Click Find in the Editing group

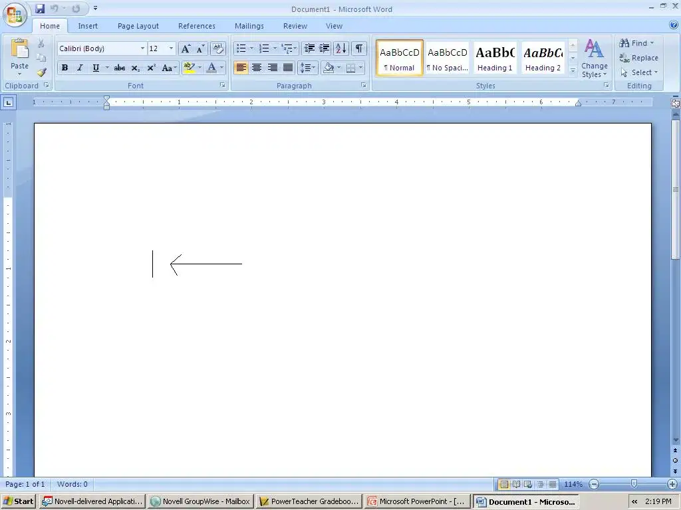point(636,43)
